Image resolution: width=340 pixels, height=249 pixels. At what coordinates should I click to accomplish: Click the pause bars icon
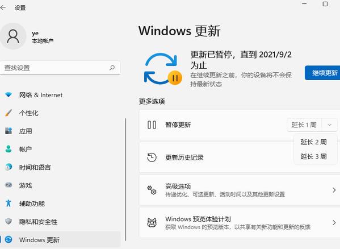pos(152,125)
